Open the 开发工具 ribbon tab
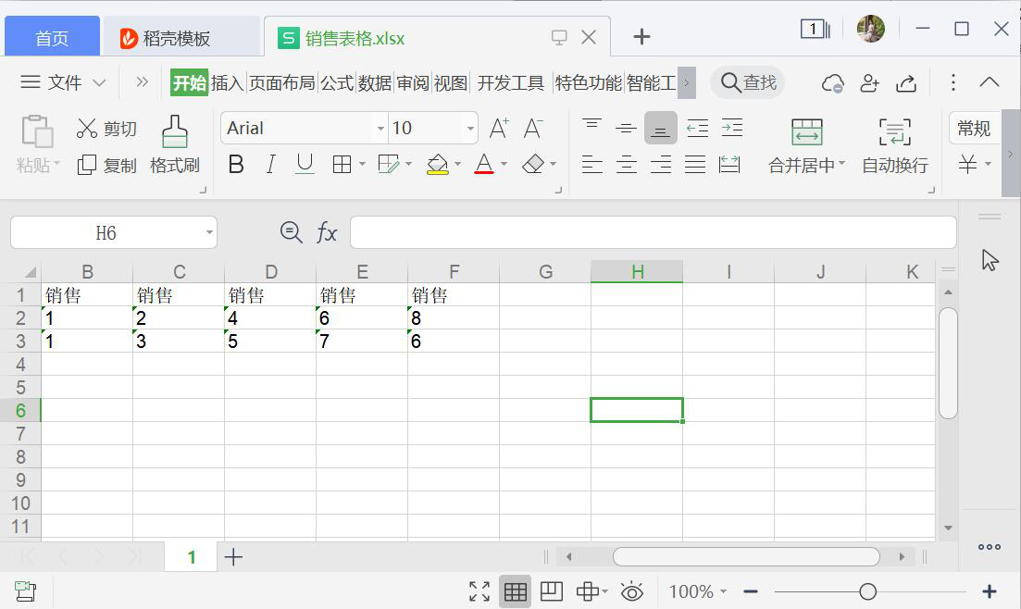Screen dimensions: 1021x609 click(511, 82)
